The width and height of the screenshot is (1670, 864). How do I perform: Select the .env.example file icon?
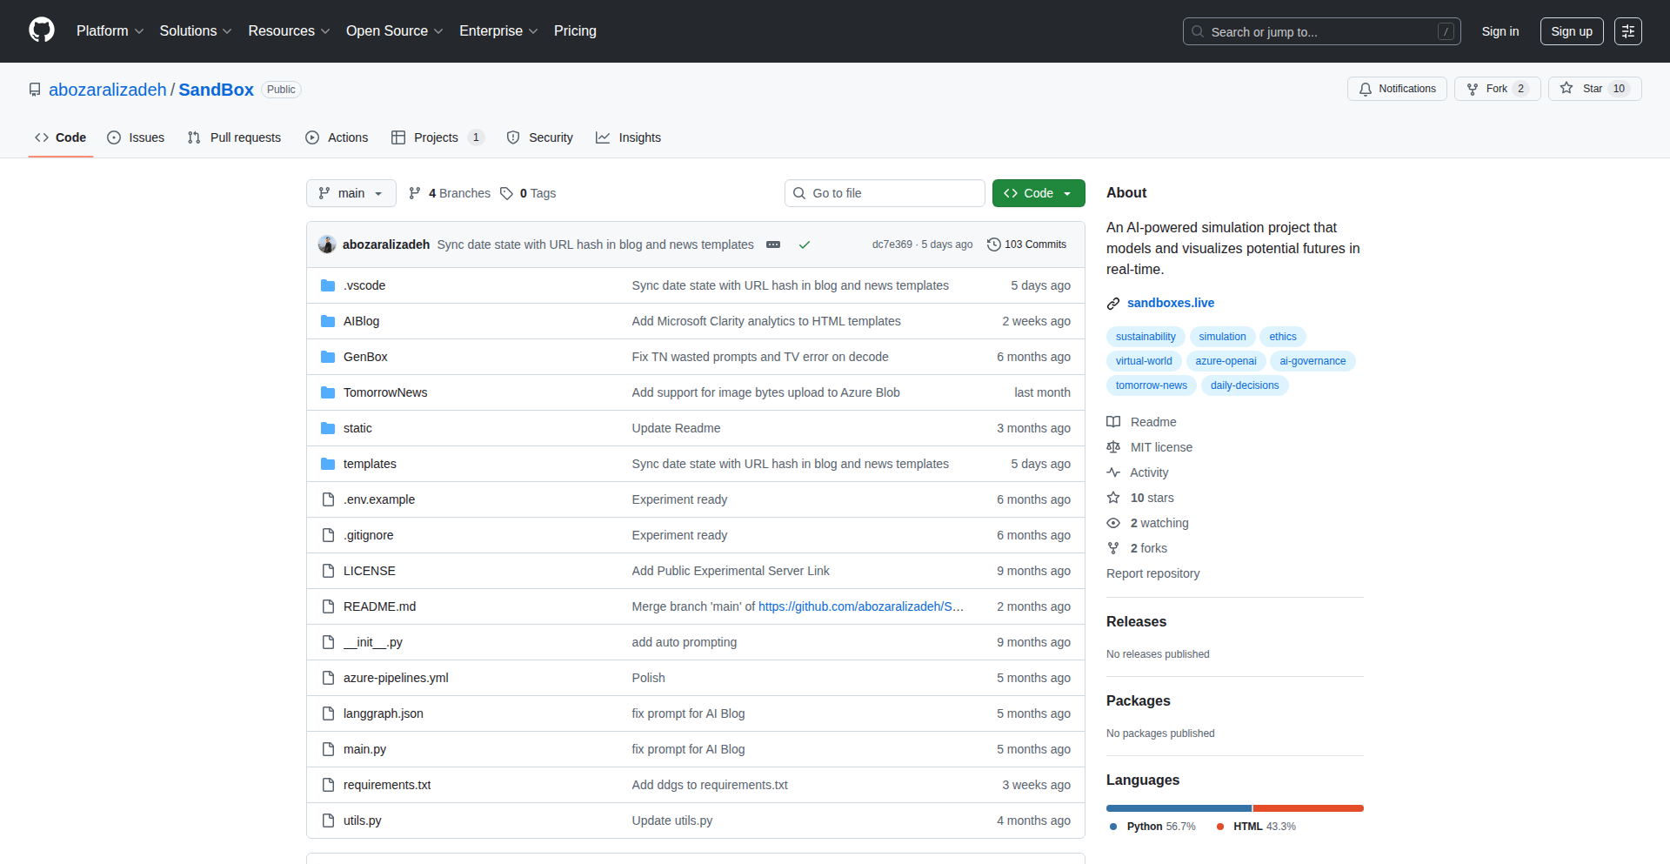(x=328, y=499)
